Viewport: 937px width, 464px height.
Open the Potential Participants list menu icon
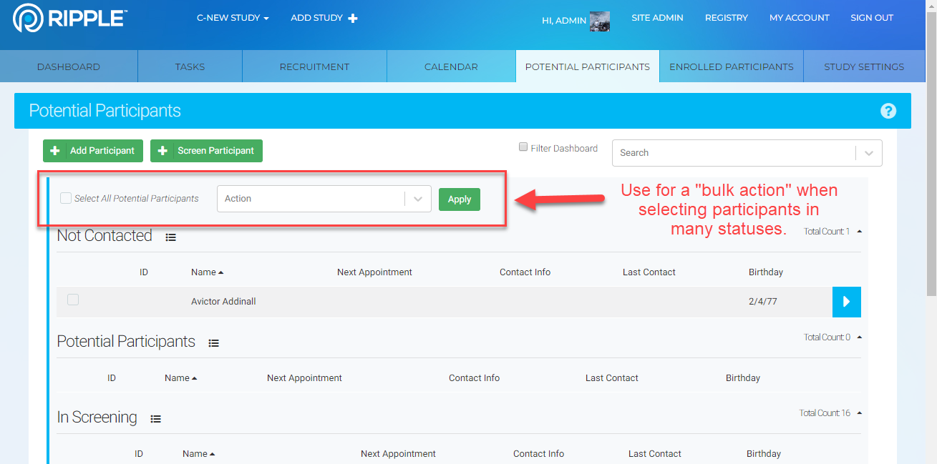point(213,343)
